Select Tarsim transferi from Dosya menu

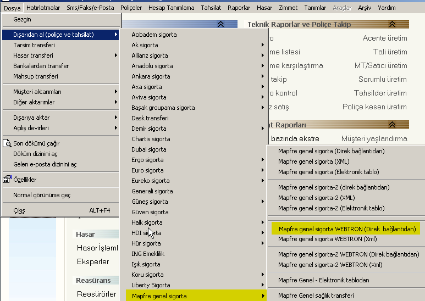click(x=34, y=45)
